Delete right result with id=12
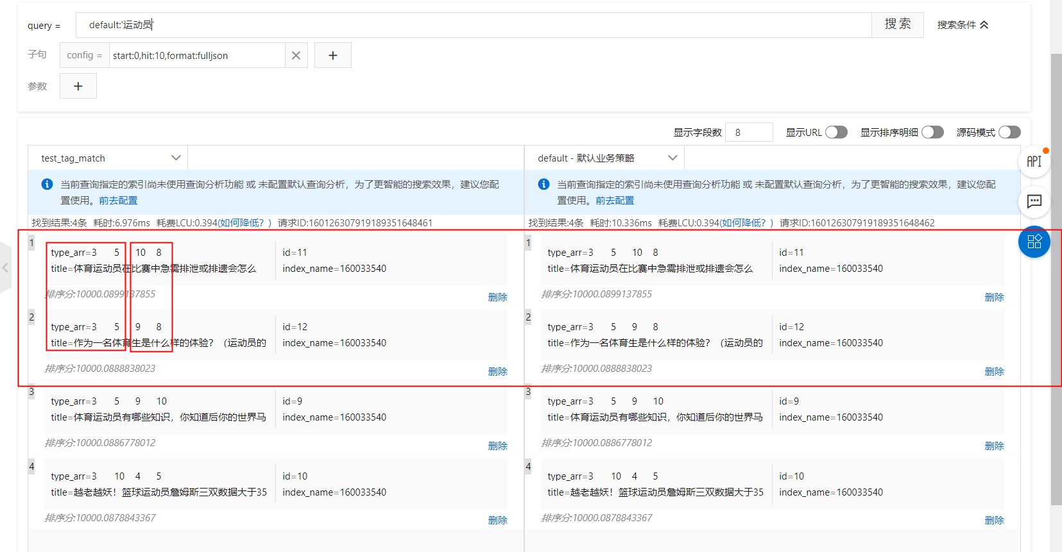 click(x=995, y=371)
